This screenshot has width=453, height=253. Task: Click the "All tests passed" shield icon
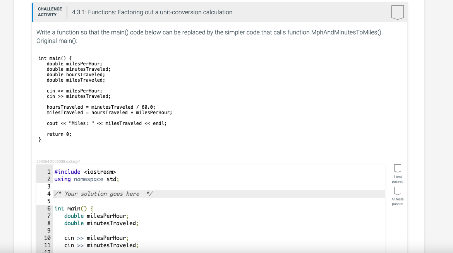(397, 190)
